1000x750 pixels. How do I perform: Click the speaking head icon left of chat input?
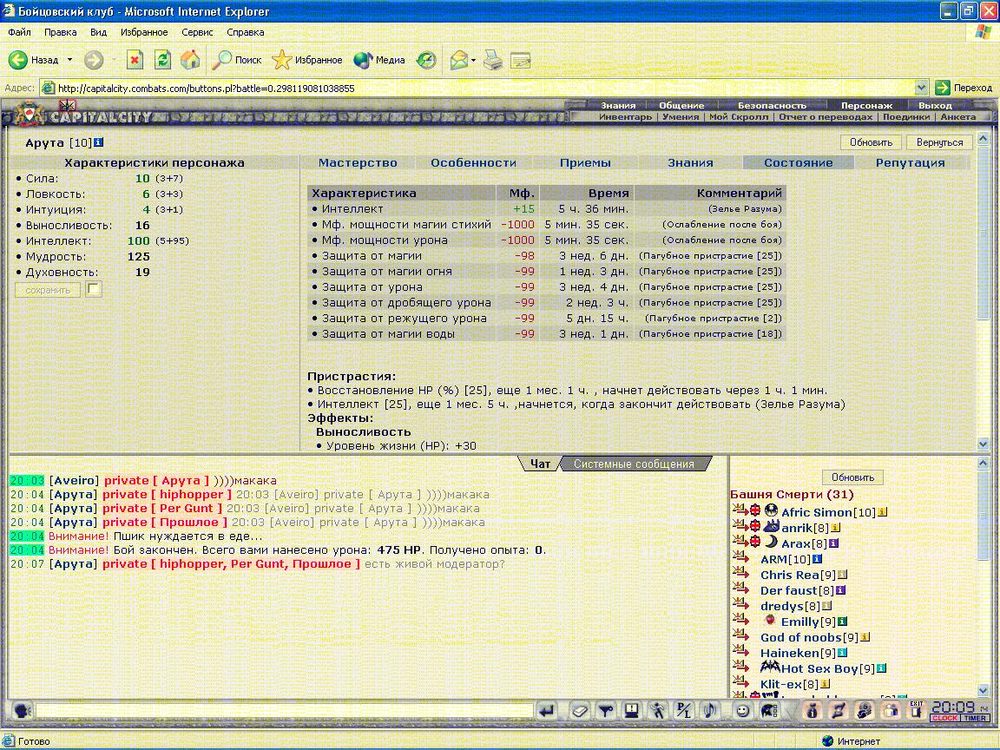23,710
